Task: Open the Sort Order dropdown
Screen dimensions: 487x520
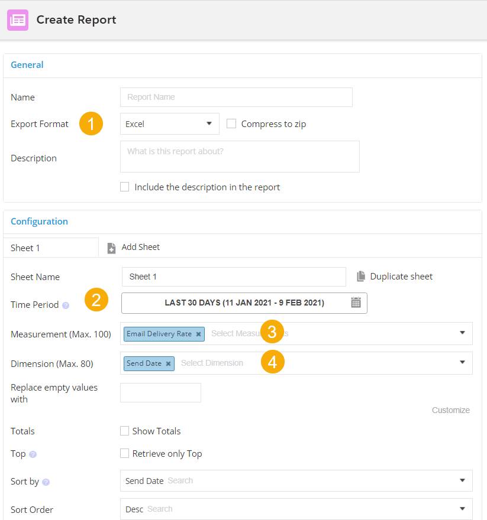Action: point(463,508)
